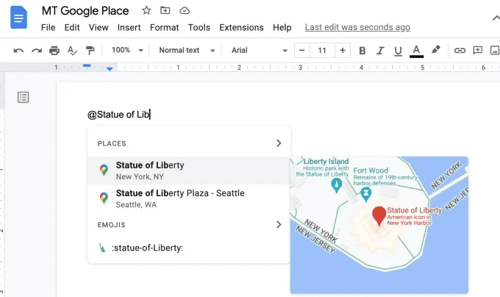Viewport: 500px width, 297px height.
Task: Click the Statue of Liberty map preview
Action: 379,225
